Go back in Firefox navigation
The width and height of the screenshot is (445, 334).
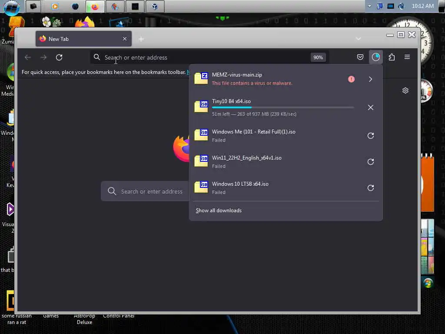[28, 57]
